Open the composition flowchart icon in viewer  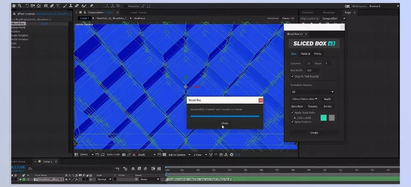click(x=226, y=155)
